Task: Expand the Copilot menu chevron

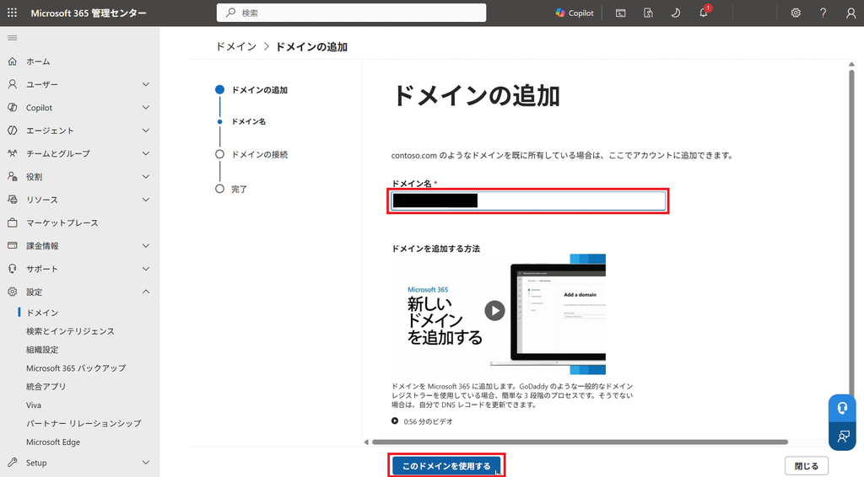Action: [145, 107]
